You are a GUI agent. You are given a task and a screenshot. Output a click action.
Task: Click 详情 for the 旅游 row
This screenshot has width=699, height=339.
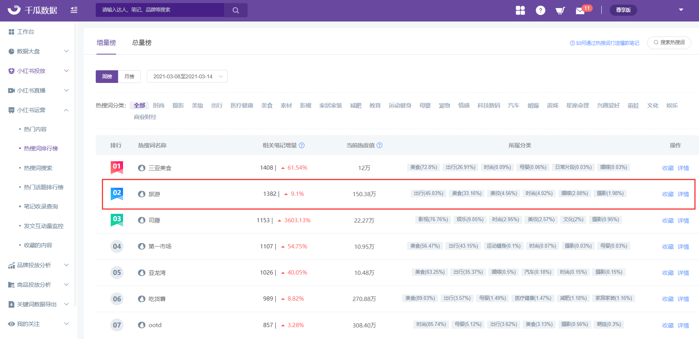pyautogui.click(x=683, y=194)
